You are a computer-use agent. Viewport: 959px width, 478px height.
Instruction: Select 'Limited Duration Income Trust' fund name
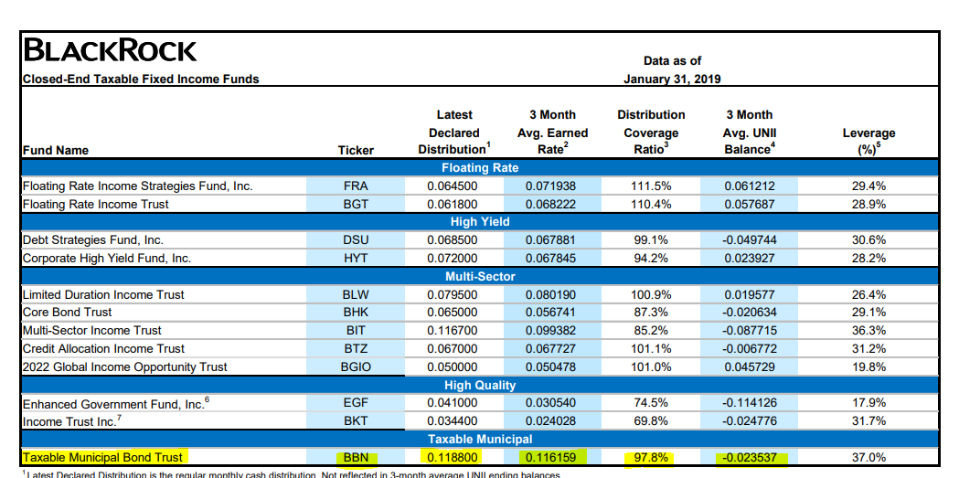pos(103,294)
